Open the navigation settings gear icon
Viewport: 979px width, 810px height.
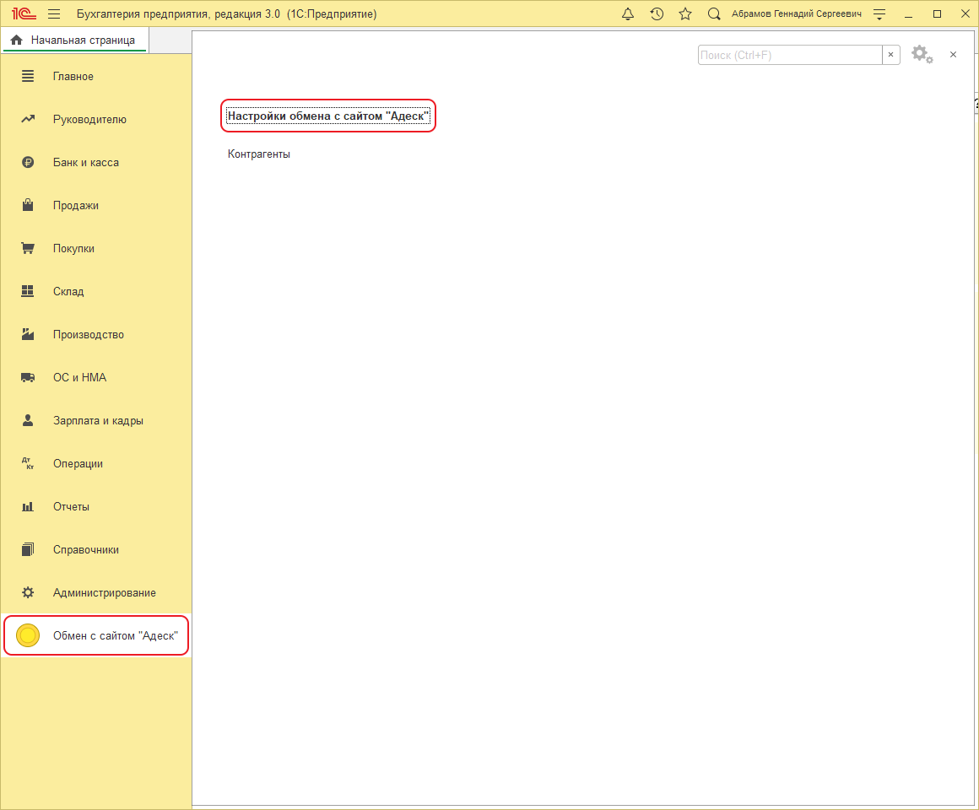pos(922,54)
